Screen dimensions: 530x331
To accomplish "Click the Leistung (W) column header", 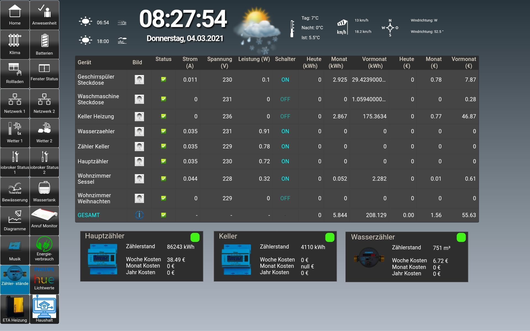I will pos(254,59).
